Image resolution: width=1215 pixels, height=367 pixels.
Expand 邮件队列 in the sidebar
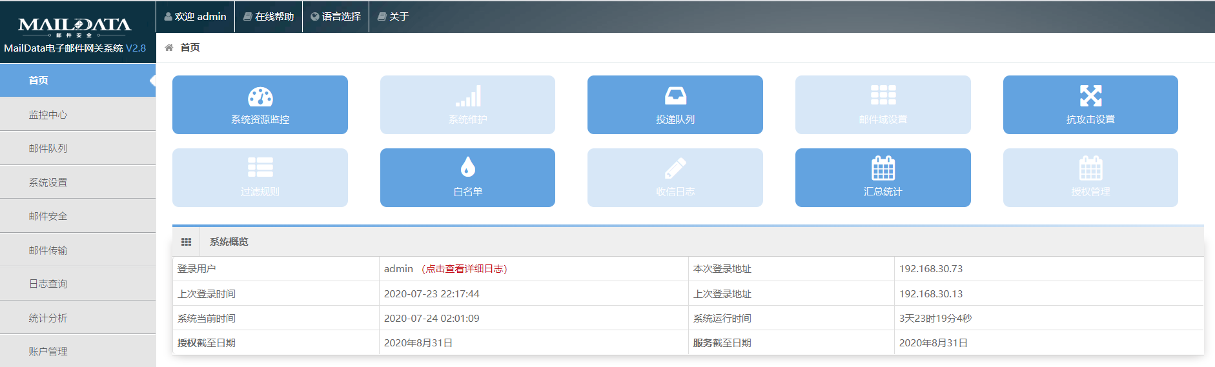pos(77,148)
